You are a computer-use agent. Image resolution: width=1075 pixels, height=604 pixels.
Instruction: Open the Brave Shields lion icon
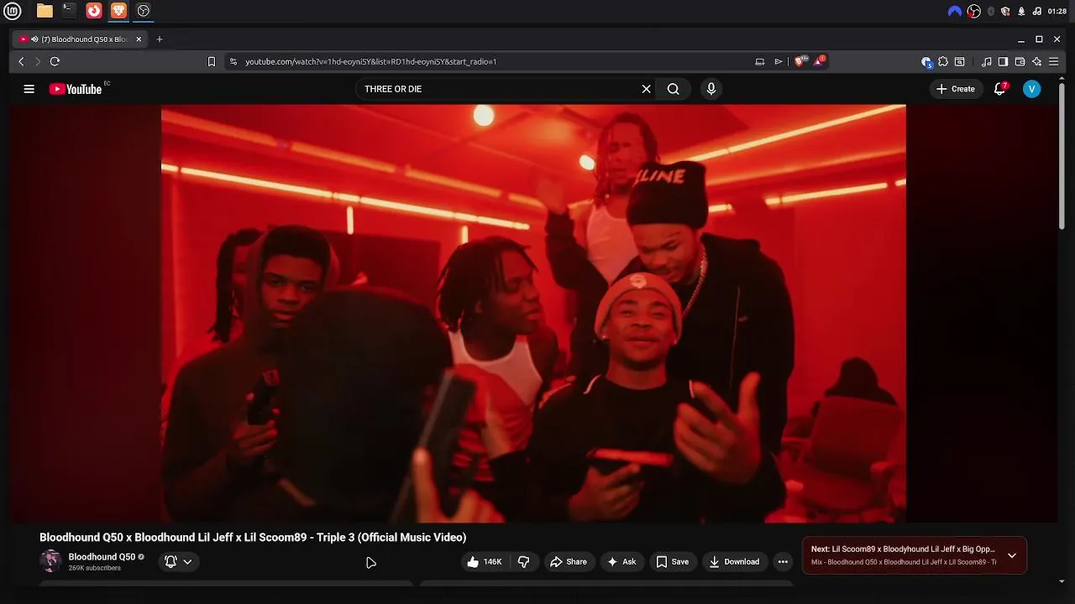[800, 61]
